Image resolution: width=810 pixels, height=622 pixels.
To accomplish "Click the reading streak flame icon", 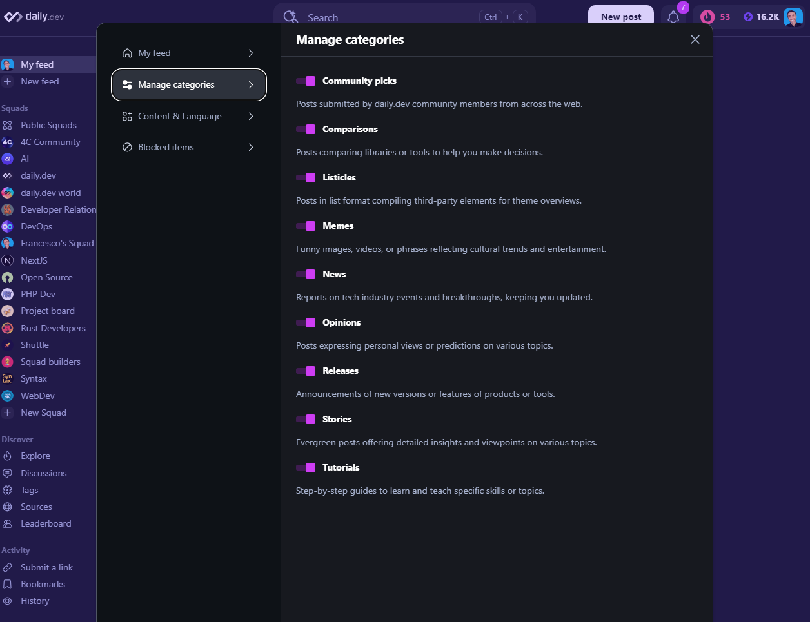I will pos(707,17).
